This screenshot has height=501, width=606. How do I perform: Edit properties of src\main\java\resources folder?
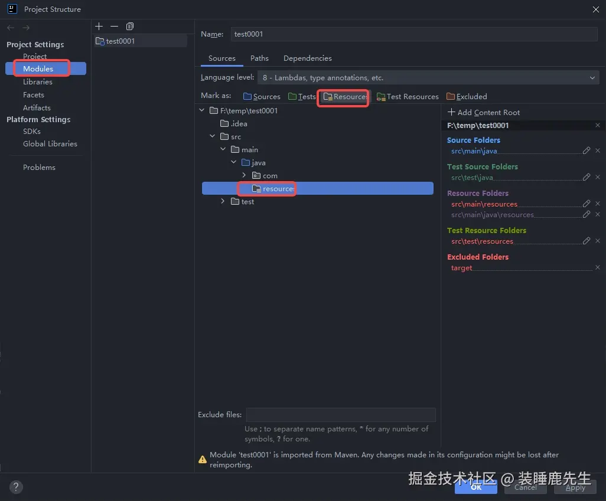[x=587, y=214]
